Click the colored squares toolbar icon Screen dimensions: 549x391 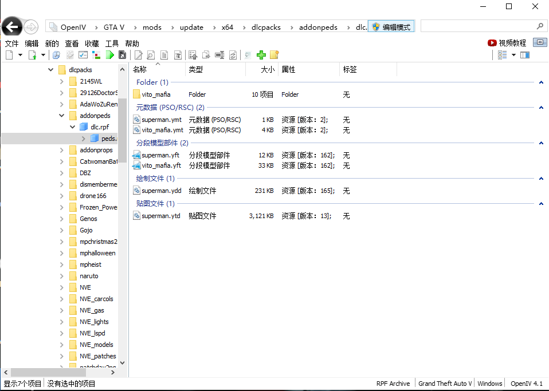pyautogui.click(x=96, y=55)
